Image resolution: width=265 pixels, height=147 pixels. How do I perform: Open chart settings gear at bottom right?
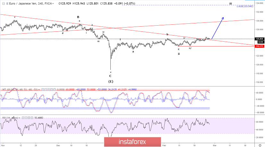click(x=260, y=145)
